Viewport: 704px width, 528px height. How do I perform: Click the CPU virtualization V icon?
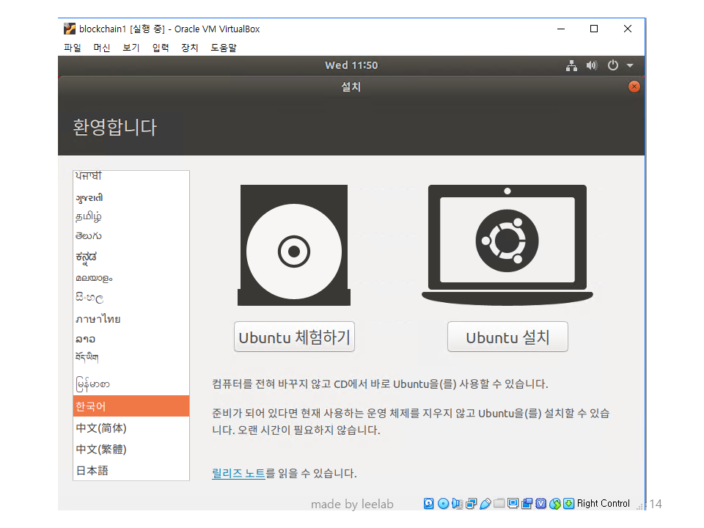pos(541,503)
